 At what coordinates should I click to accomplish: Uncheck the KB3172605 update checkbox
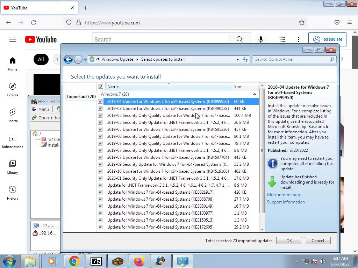click(100, 227)
